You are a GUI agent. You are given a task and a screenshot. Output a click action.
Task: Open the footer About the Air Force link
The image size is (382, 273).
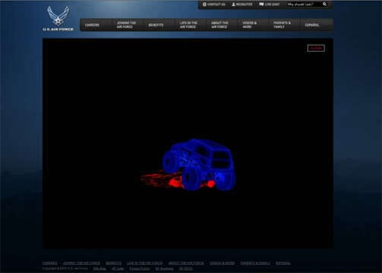186,263
